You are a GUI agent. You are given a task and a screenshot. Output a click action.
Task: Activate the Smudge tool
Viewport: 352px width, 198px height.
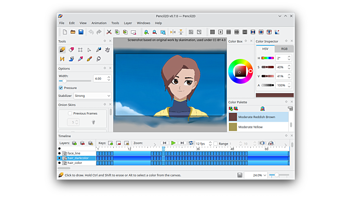[98, 59]
